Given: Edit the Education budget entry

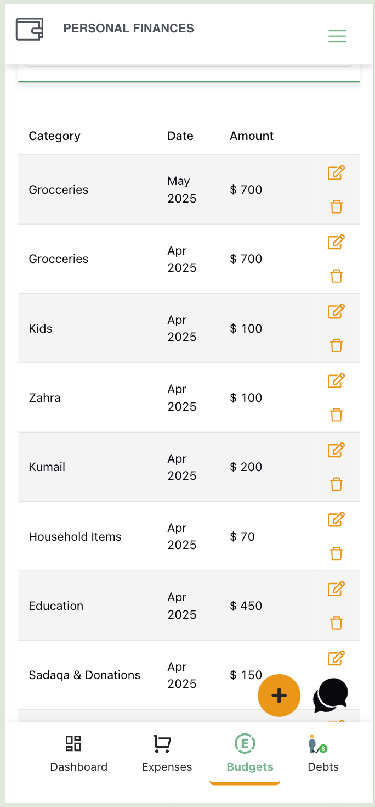Looking at the screenshot, I should [336, 588].
